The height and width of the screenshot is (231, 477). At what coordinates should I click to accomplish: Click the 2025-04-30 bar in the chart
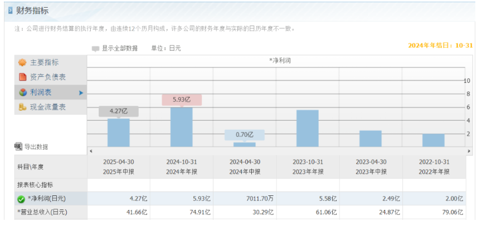119,132
